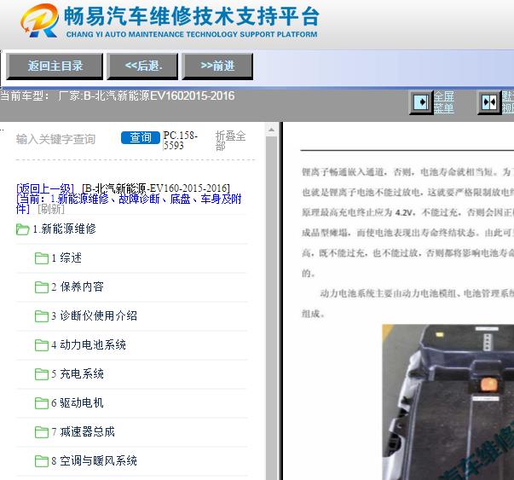Click the 全屏菜单 fullscreen menu icon

421,102
